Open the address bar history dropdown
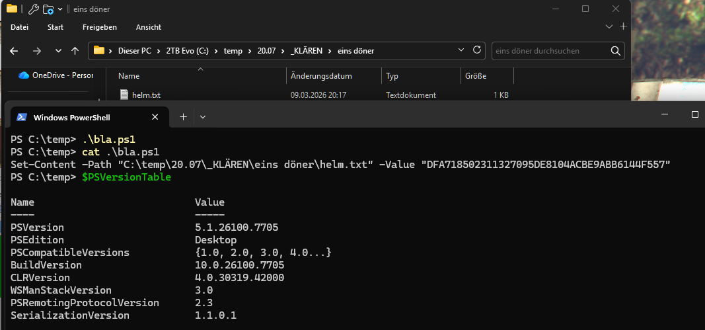The image size is (705, 330). [x=461, y=50]
